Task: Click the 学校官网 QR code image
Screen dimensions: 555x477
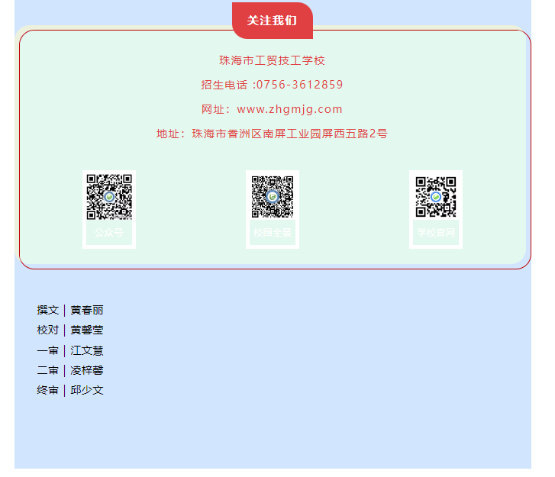Action: 436,197
